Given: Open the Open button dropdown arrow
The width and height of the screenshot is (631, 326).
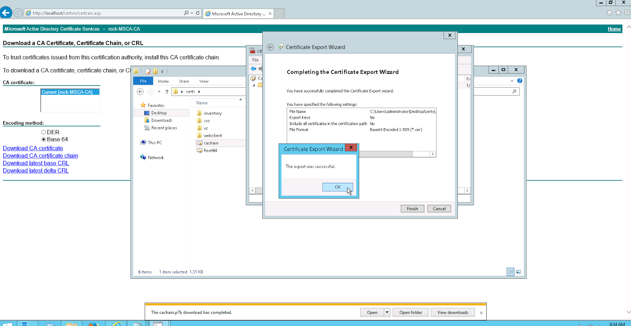Looking at the screenshot, I should pos(387,313).
